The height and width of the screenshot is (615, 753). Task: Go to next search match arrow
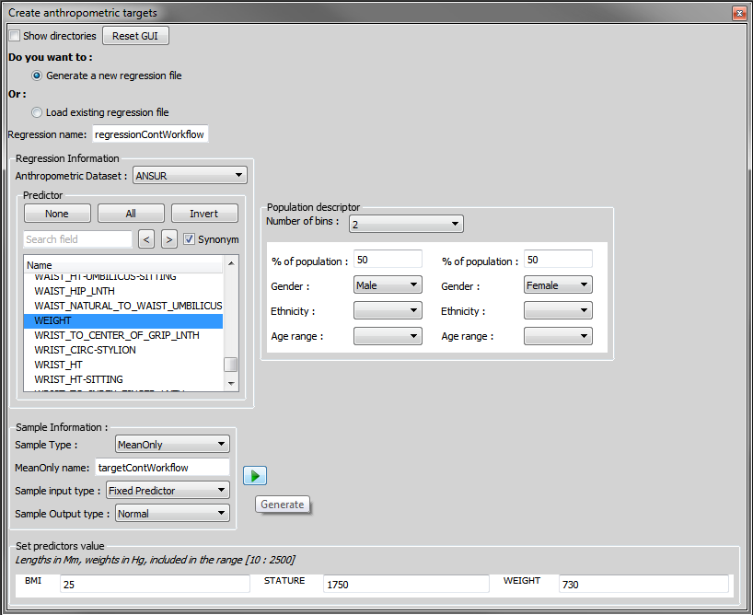[169, 239]
